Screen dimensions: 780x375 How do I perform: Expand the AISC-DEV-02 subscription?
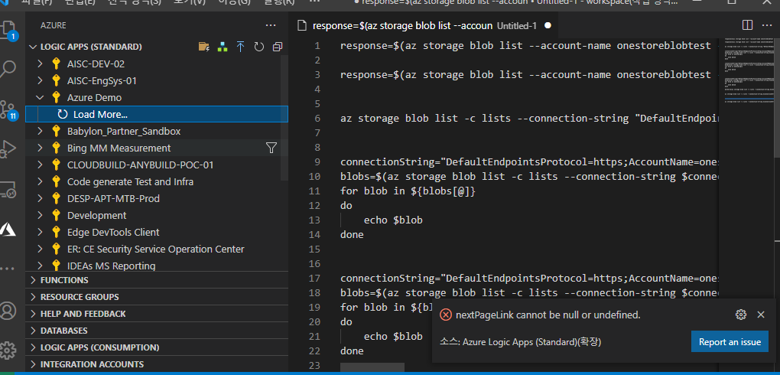[x=41, y=64]
